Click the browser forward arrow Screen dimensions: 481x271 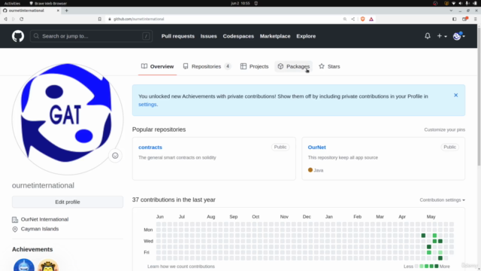coord(14,19)
